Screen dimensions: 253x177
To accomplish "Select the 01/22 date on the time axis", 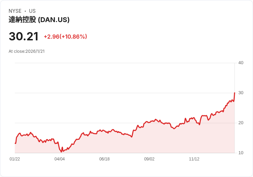I will pyautogui.click(x=15, y=159).
